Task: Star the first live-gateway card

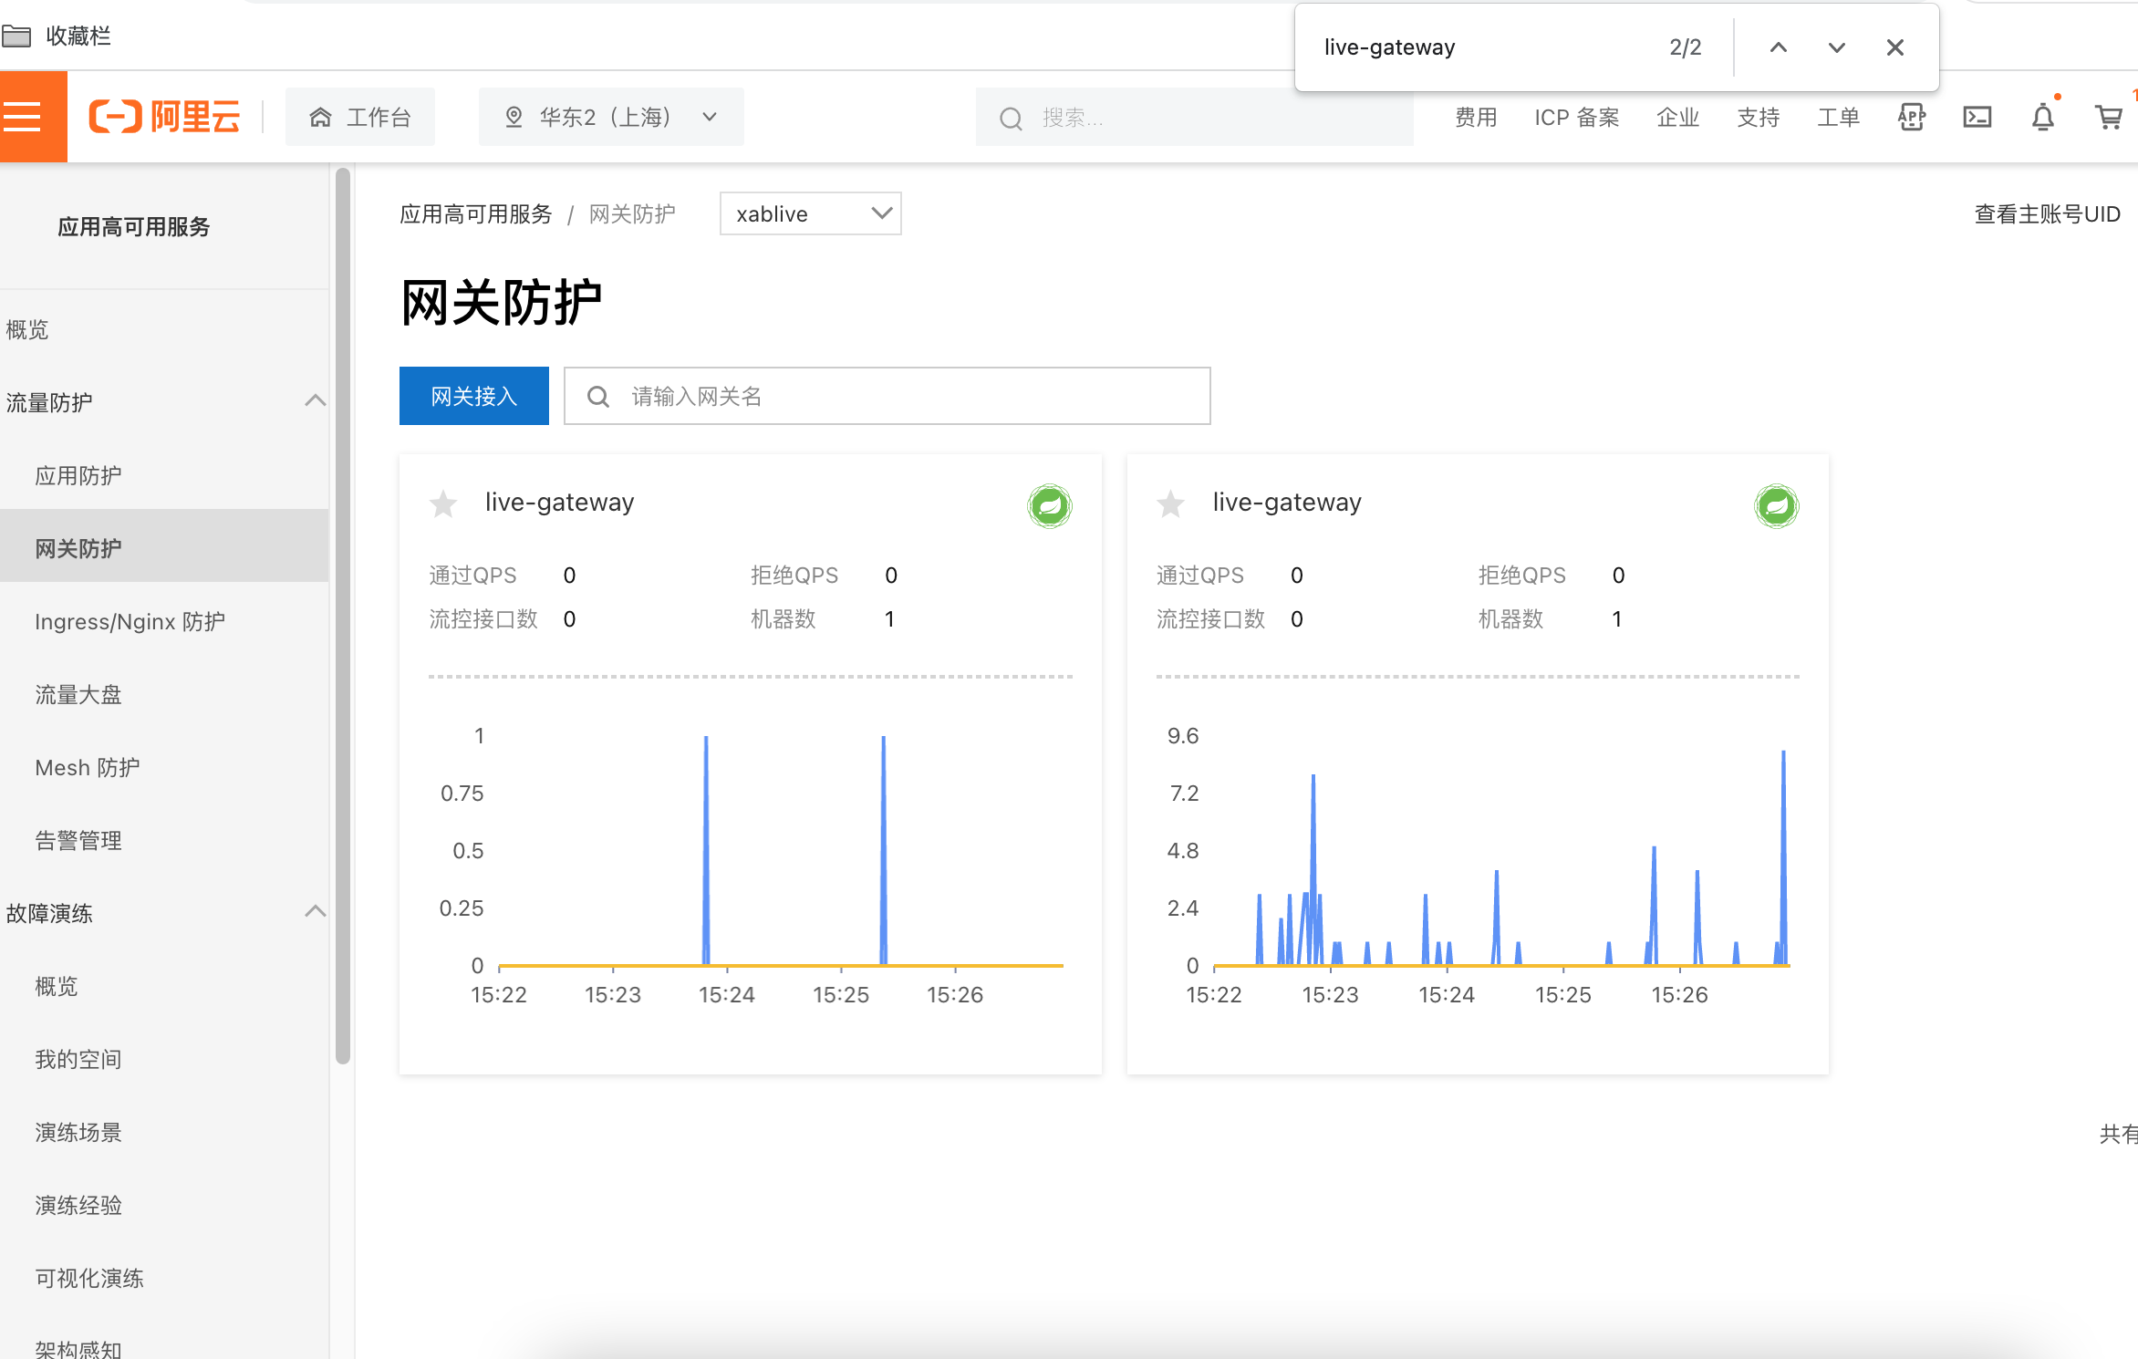Action: pyautogui.click(x=443, y=503)
